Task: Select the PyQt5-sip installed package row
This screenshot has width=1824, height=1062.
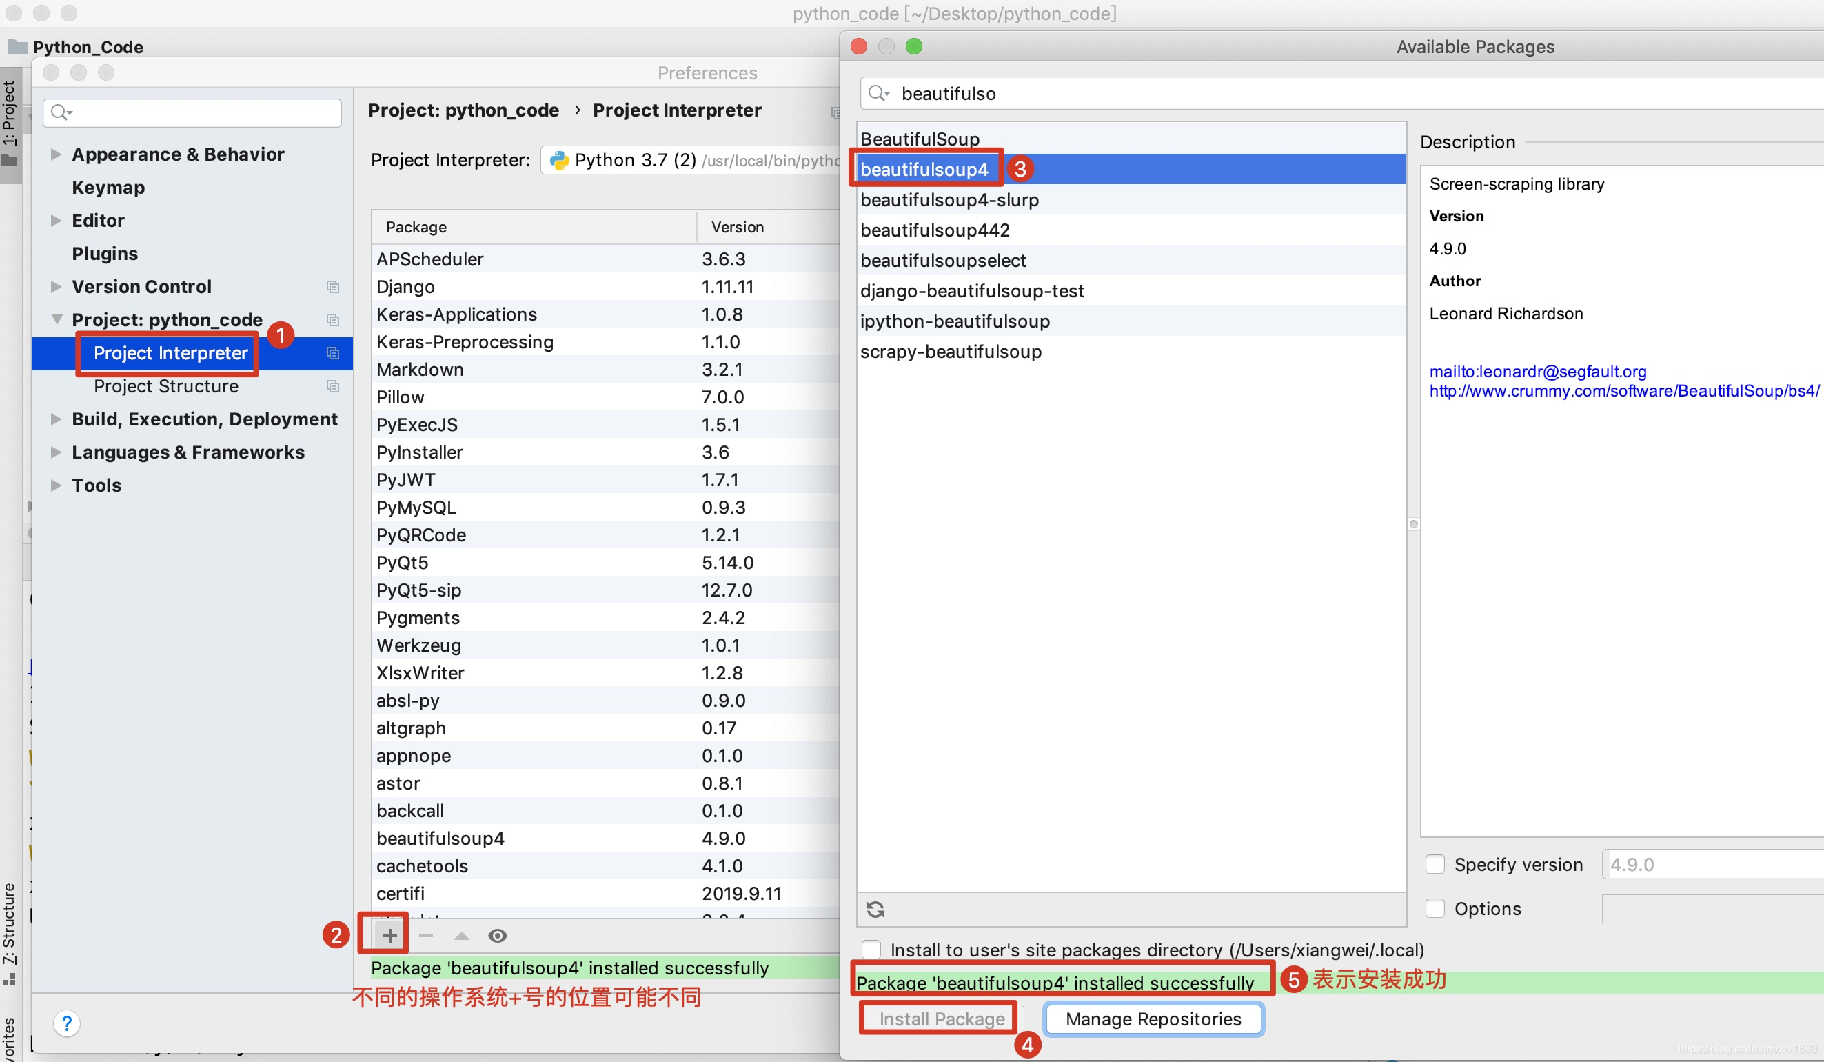Action: coord(606,590)
